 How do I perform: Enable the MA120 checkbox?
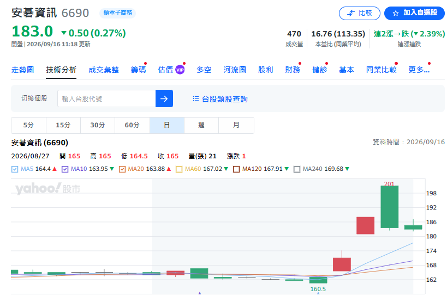(x=236, y=169)
